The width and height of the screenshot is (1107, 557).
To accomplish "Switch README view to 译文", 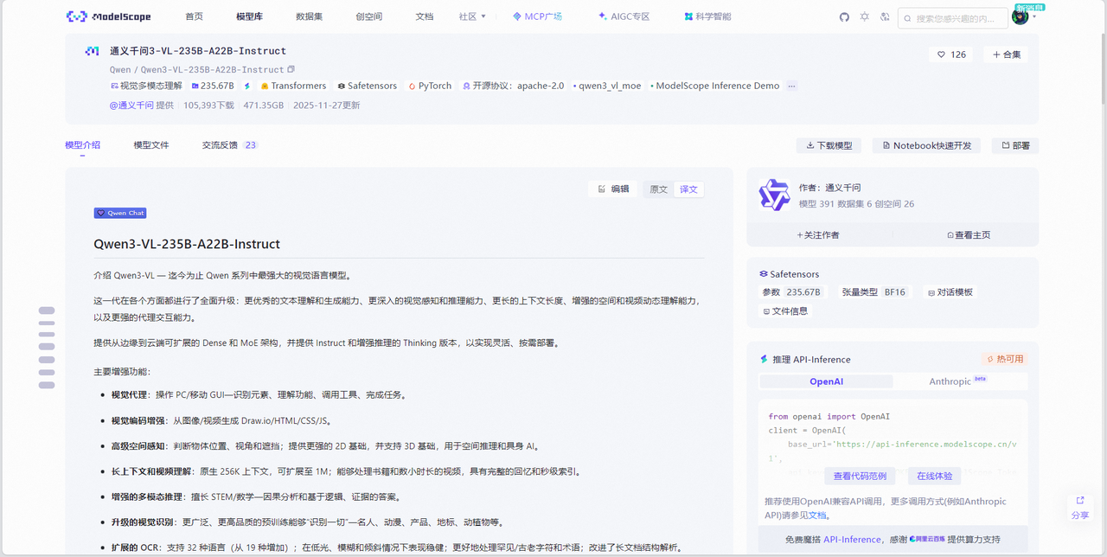I will coord(688,189).
